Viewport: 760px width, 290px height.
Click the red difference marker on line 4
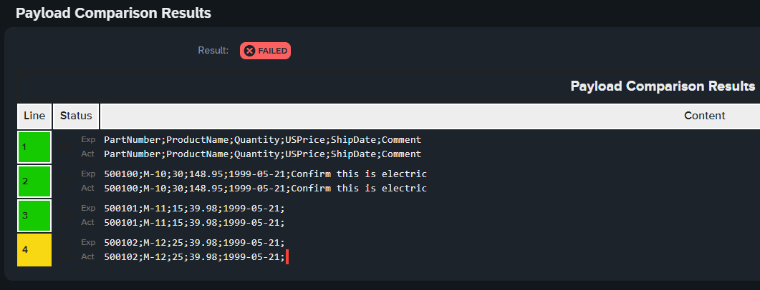click(x=287, y=256)
